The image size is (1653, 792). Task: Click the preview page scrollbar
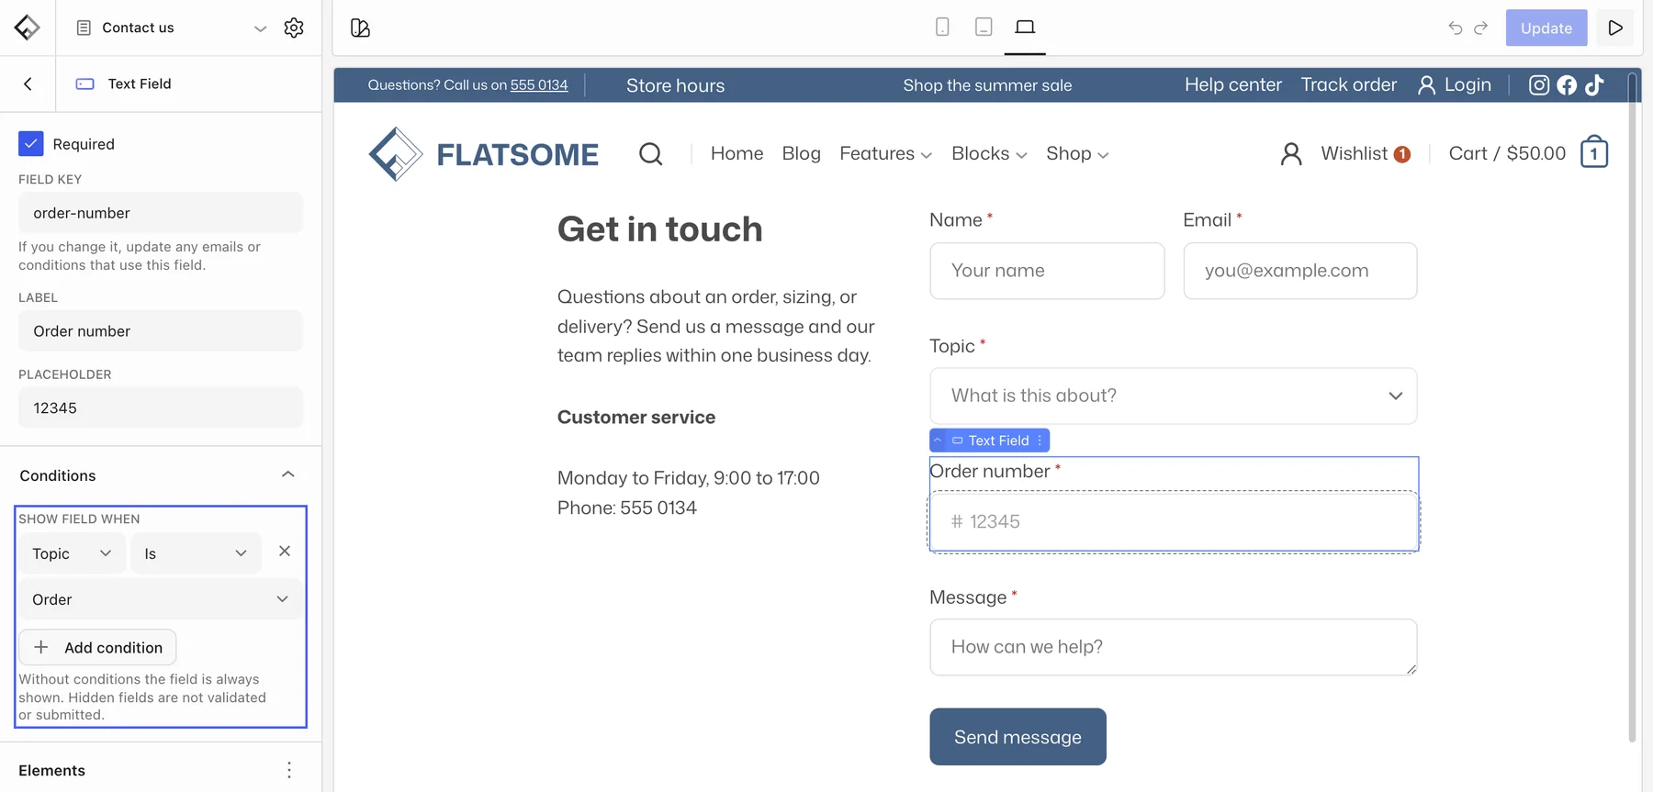pyautogui.click(x=1632, y=407)
